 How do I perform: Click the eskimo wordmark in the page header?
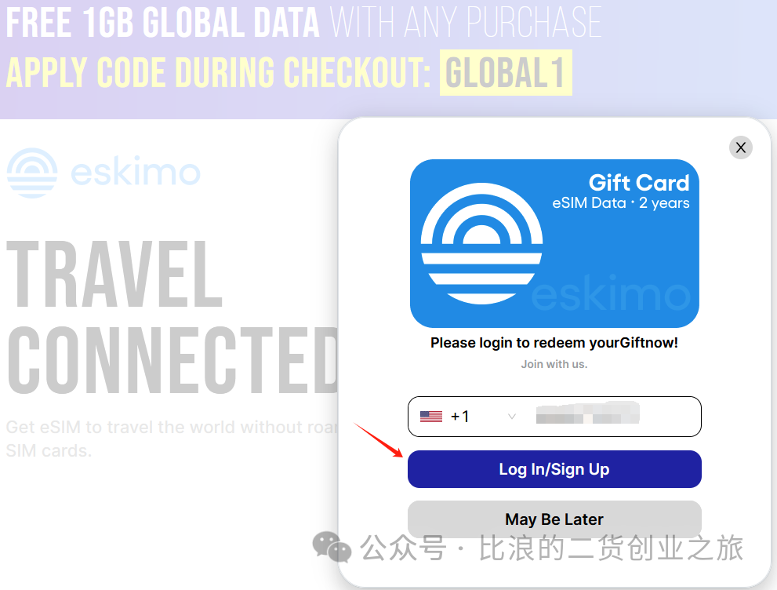pyautogui.click(x=136, y=171)
